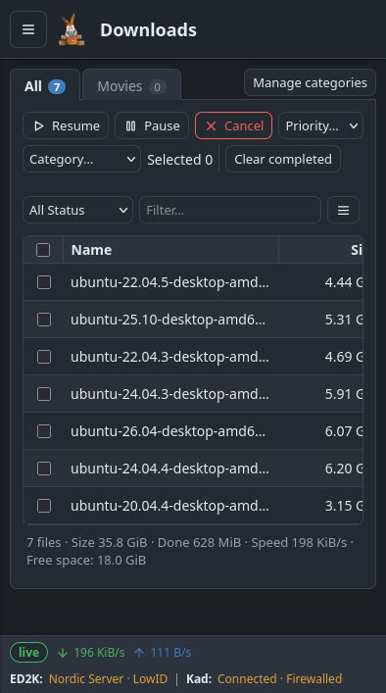Click the Resume play icon button

point(66,126)
